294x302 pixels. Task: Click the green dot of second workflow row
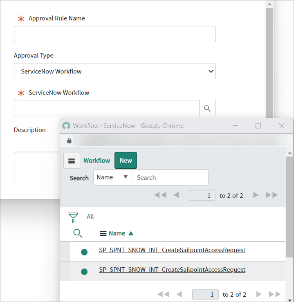pos(84,272)
